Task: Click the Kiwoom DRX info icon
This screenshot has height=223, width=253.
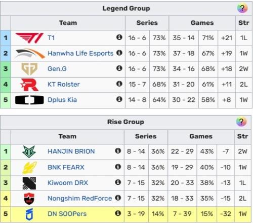Action: tap(118, 182)
